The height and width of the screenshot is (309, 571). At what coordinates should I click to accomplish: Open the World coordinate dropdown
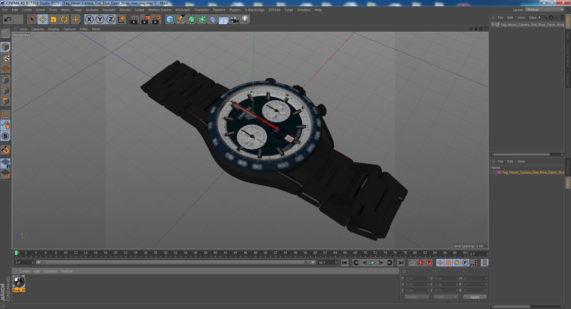point(417,297)
